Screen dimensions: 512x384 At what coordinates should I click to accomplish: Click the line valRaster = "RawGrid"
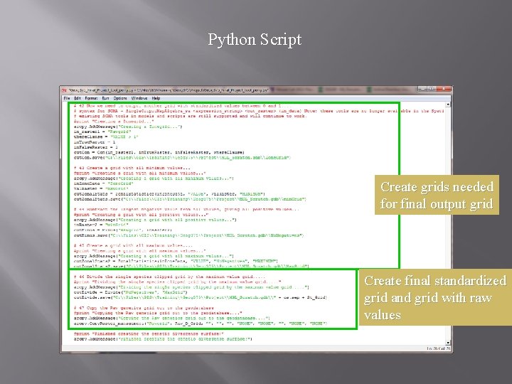pyautogui.click(x=101, y=188)
